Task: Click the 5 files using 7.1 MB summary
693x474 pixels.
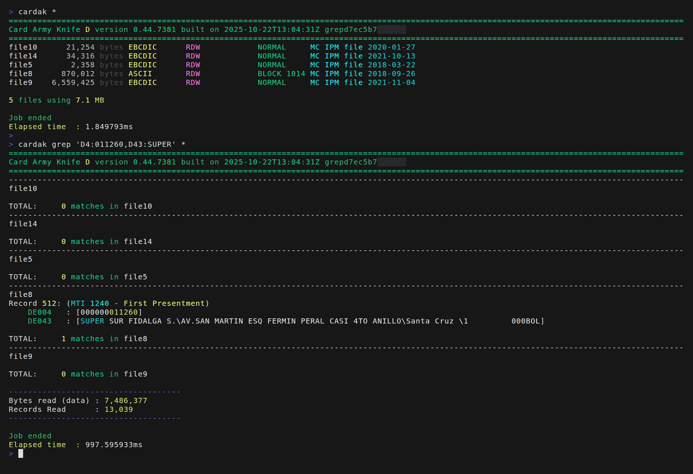Action: tap(57, 100)
